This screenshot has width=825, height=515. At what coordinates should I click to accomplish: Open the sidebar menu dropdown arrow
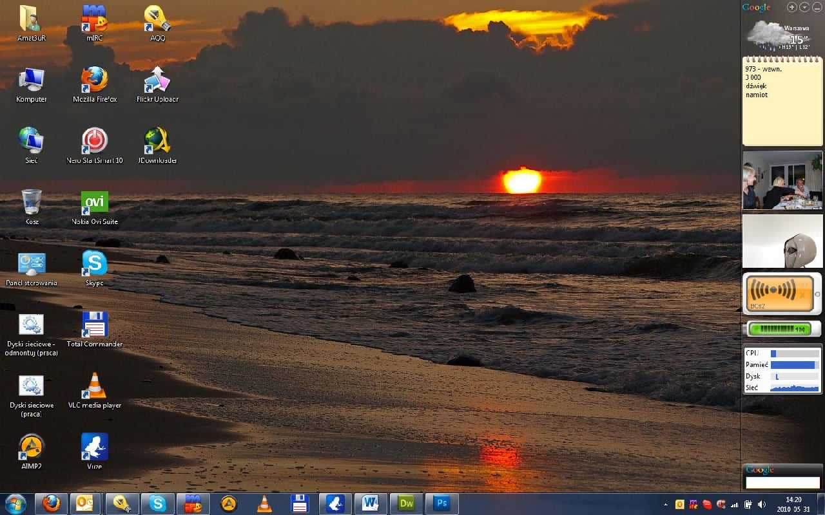click(804, 7)
